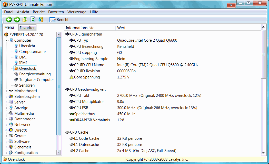The image size is (269, 164).
Task: Expand the Netzwerk tree node
Action: [6, 125]
